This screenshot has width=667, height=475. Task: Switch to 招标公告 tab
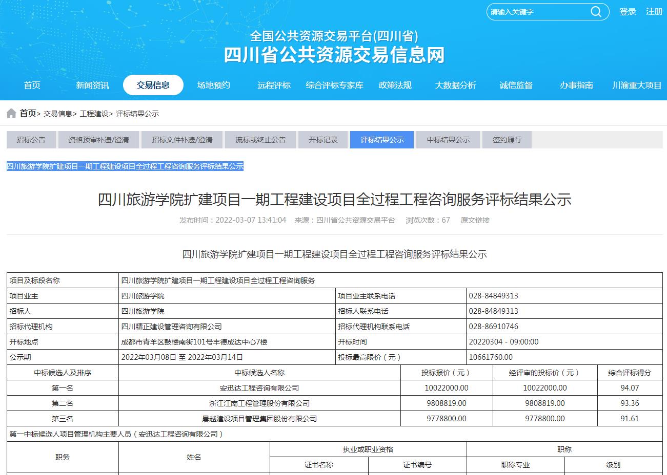(31, 140)
